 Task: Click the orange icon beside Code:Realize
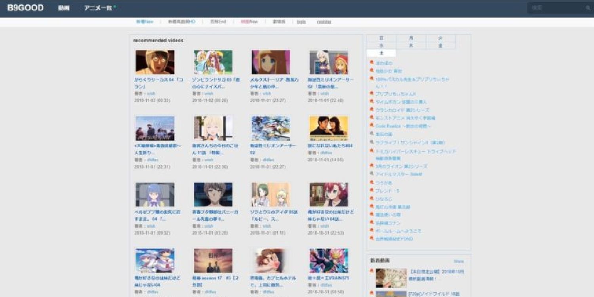(x=372, y=126)
